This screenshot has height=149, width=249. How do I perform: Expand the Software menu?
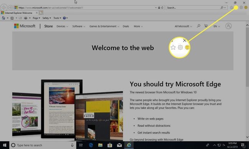(x=79, y=26)
